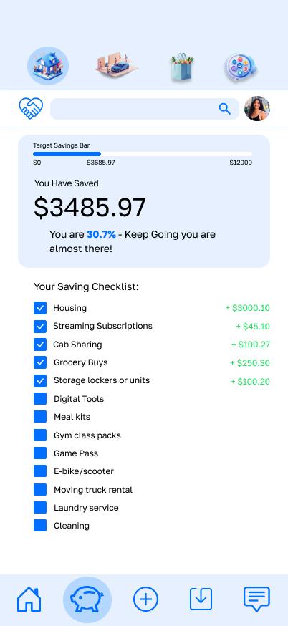
Task: Select the digital apps bubble icon
Action: click(x=241, y=68)
